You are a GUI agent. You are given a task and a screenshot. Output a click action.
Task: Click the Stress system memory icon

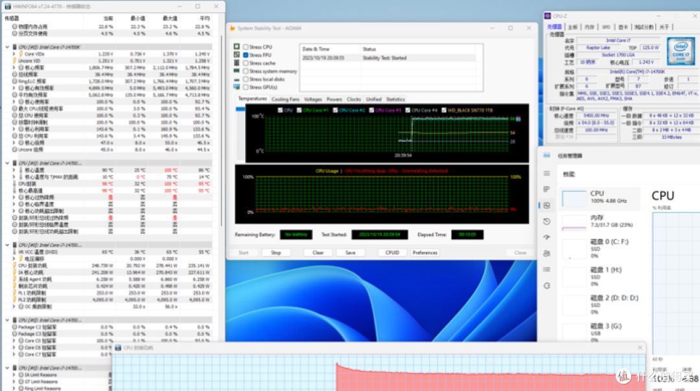(237, 71)
